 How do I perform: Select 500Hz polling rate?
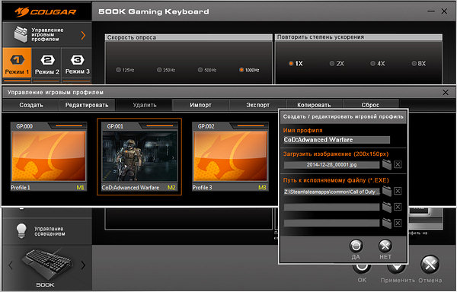point(200,70)
